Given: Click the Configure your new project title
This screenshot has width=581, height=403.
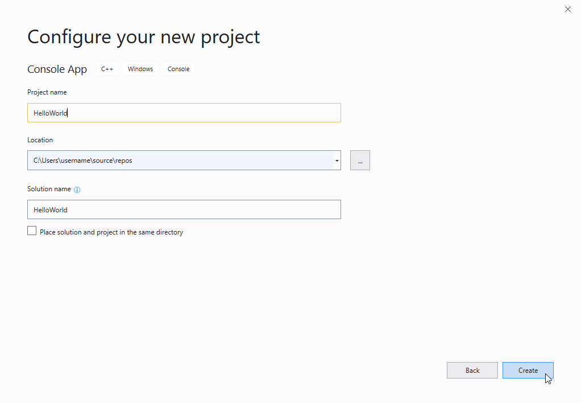Looking at the screenshot, I should [143, 36].
